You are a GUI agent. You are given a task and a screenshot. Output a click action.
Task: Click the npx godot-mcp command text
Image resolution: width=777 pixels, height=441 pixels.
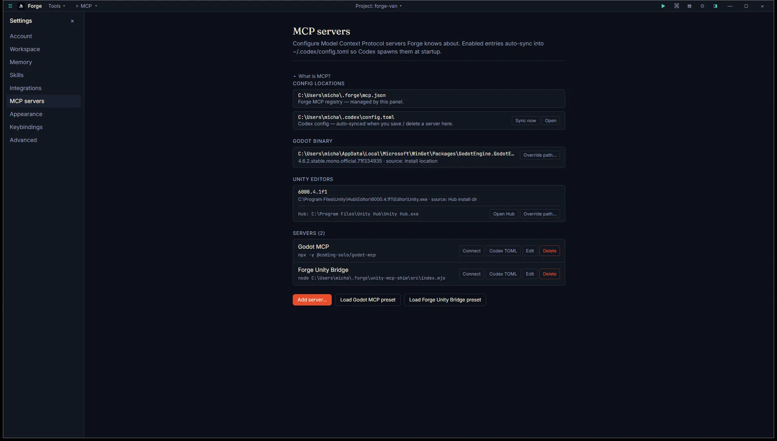[x=337, y=255]
